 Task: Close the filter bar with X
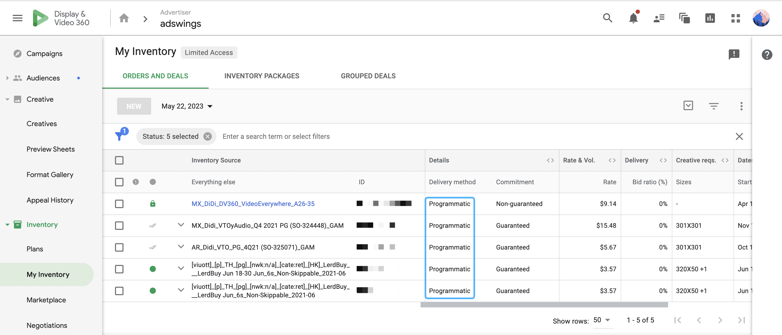pos(739,136)
